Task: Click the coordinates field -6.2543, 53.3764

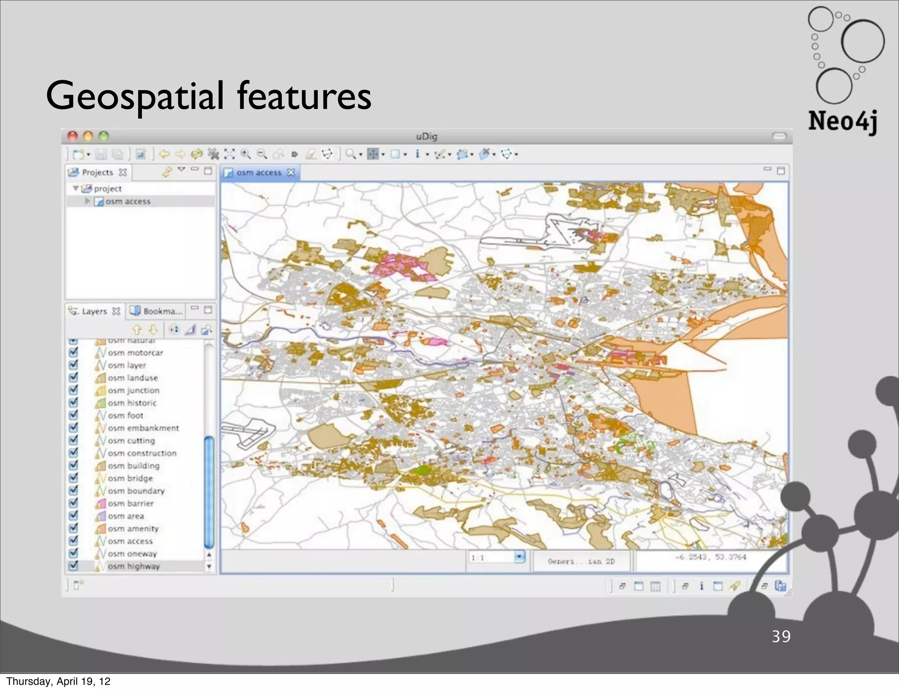Action: (710, 557)
